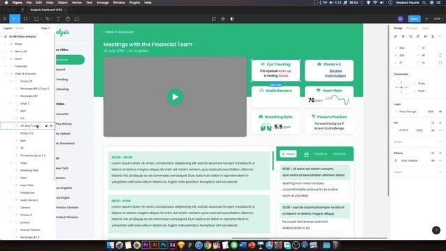Select the Text tool
The image size is (446, 251).
tap(59, 19)
